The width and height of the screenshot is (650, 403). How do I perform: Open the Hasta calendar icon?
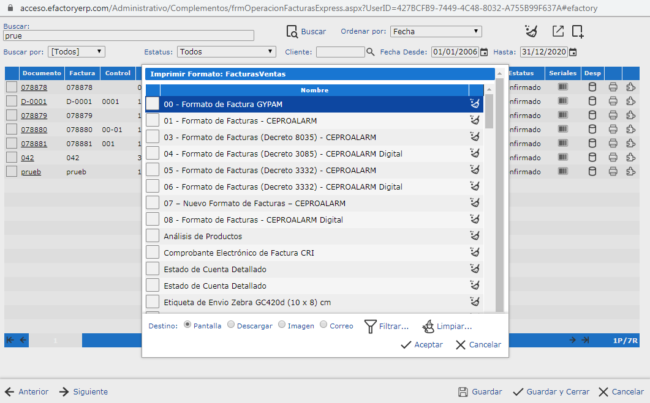point(572,52)
